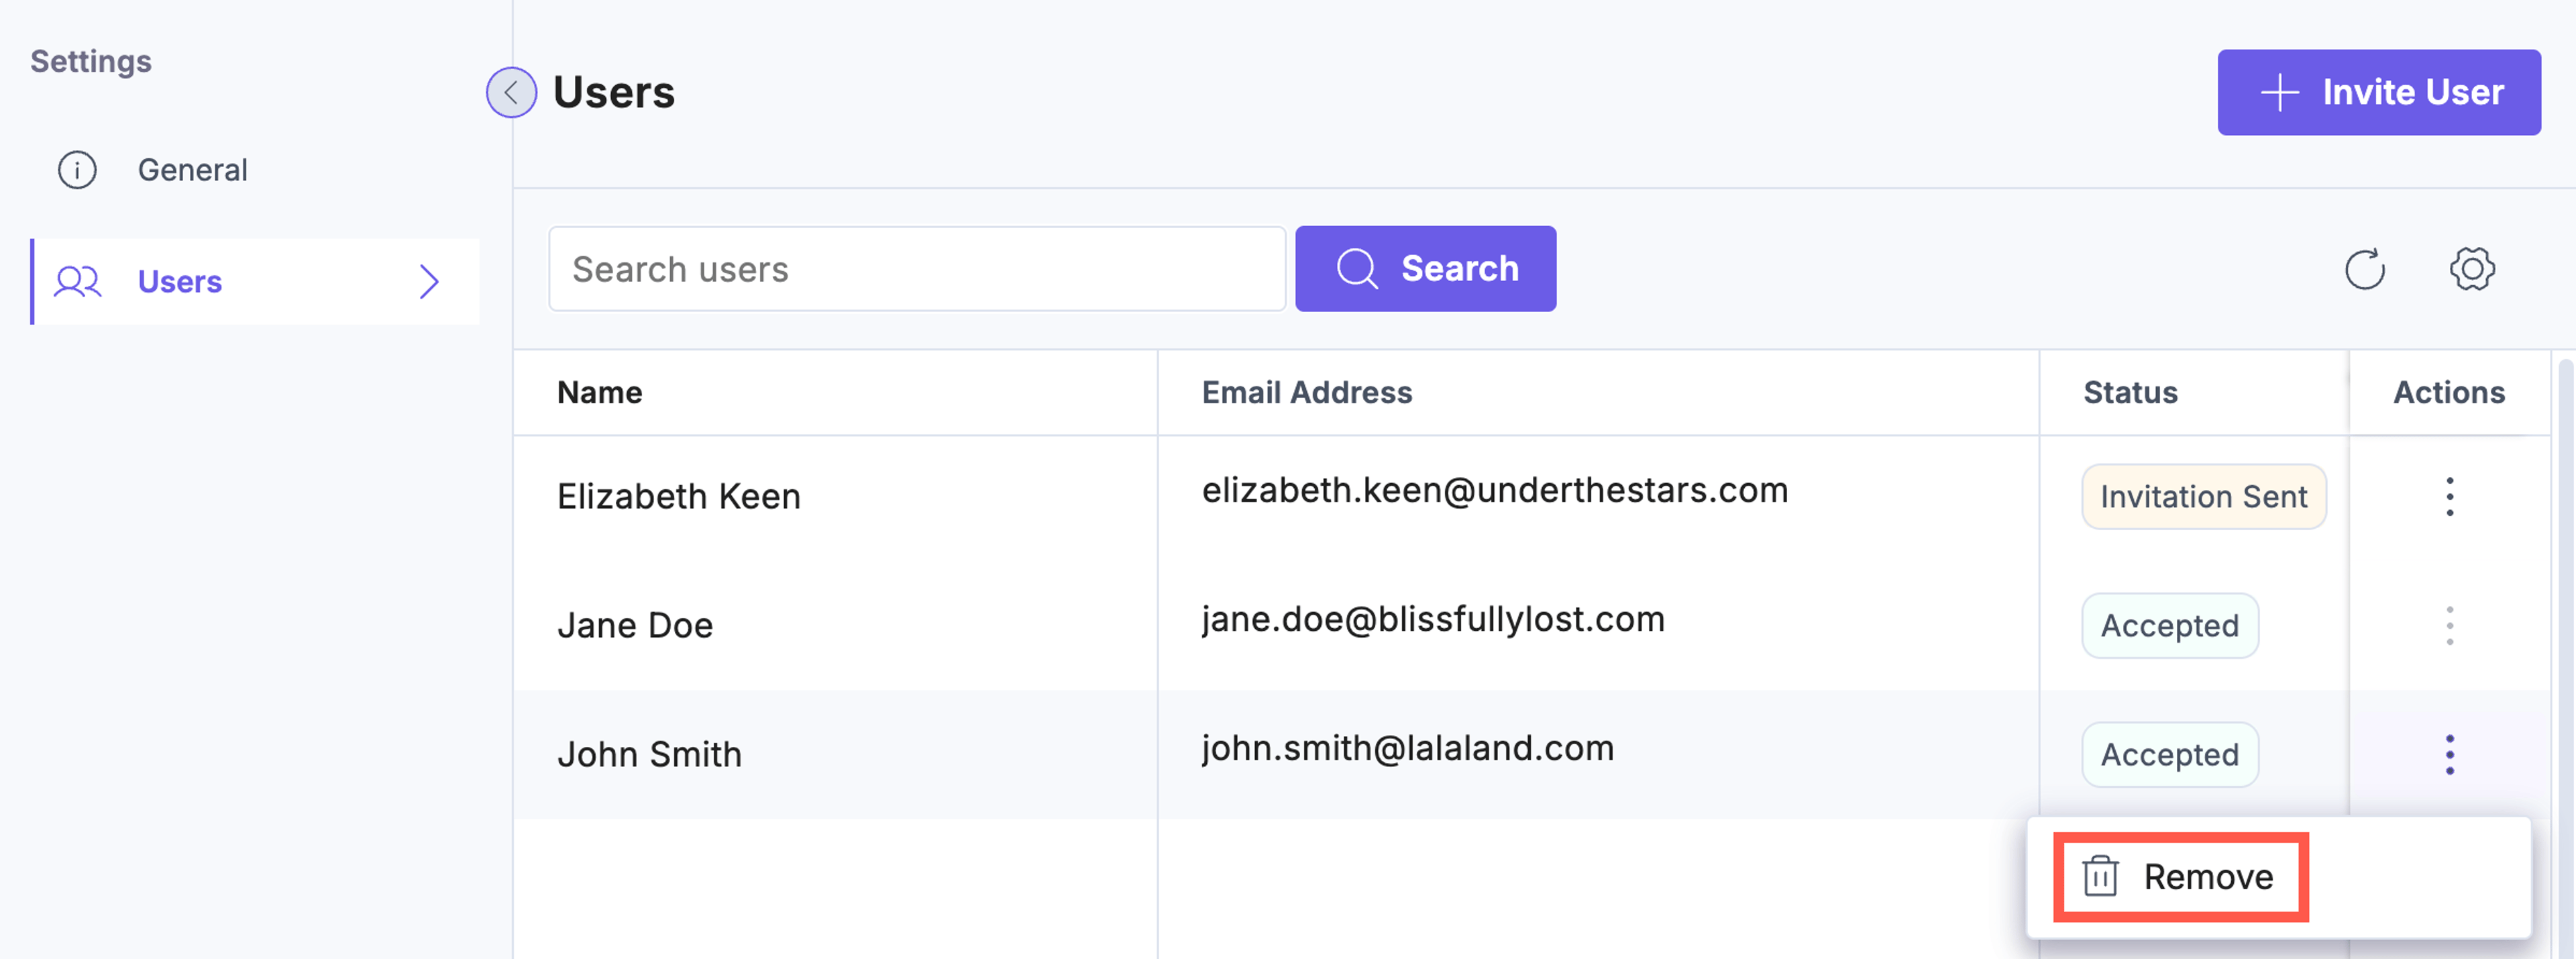Screen dimensions: 2576x959
Task: Click John Smith's Accepted status badge
Action: [2170, 755]
